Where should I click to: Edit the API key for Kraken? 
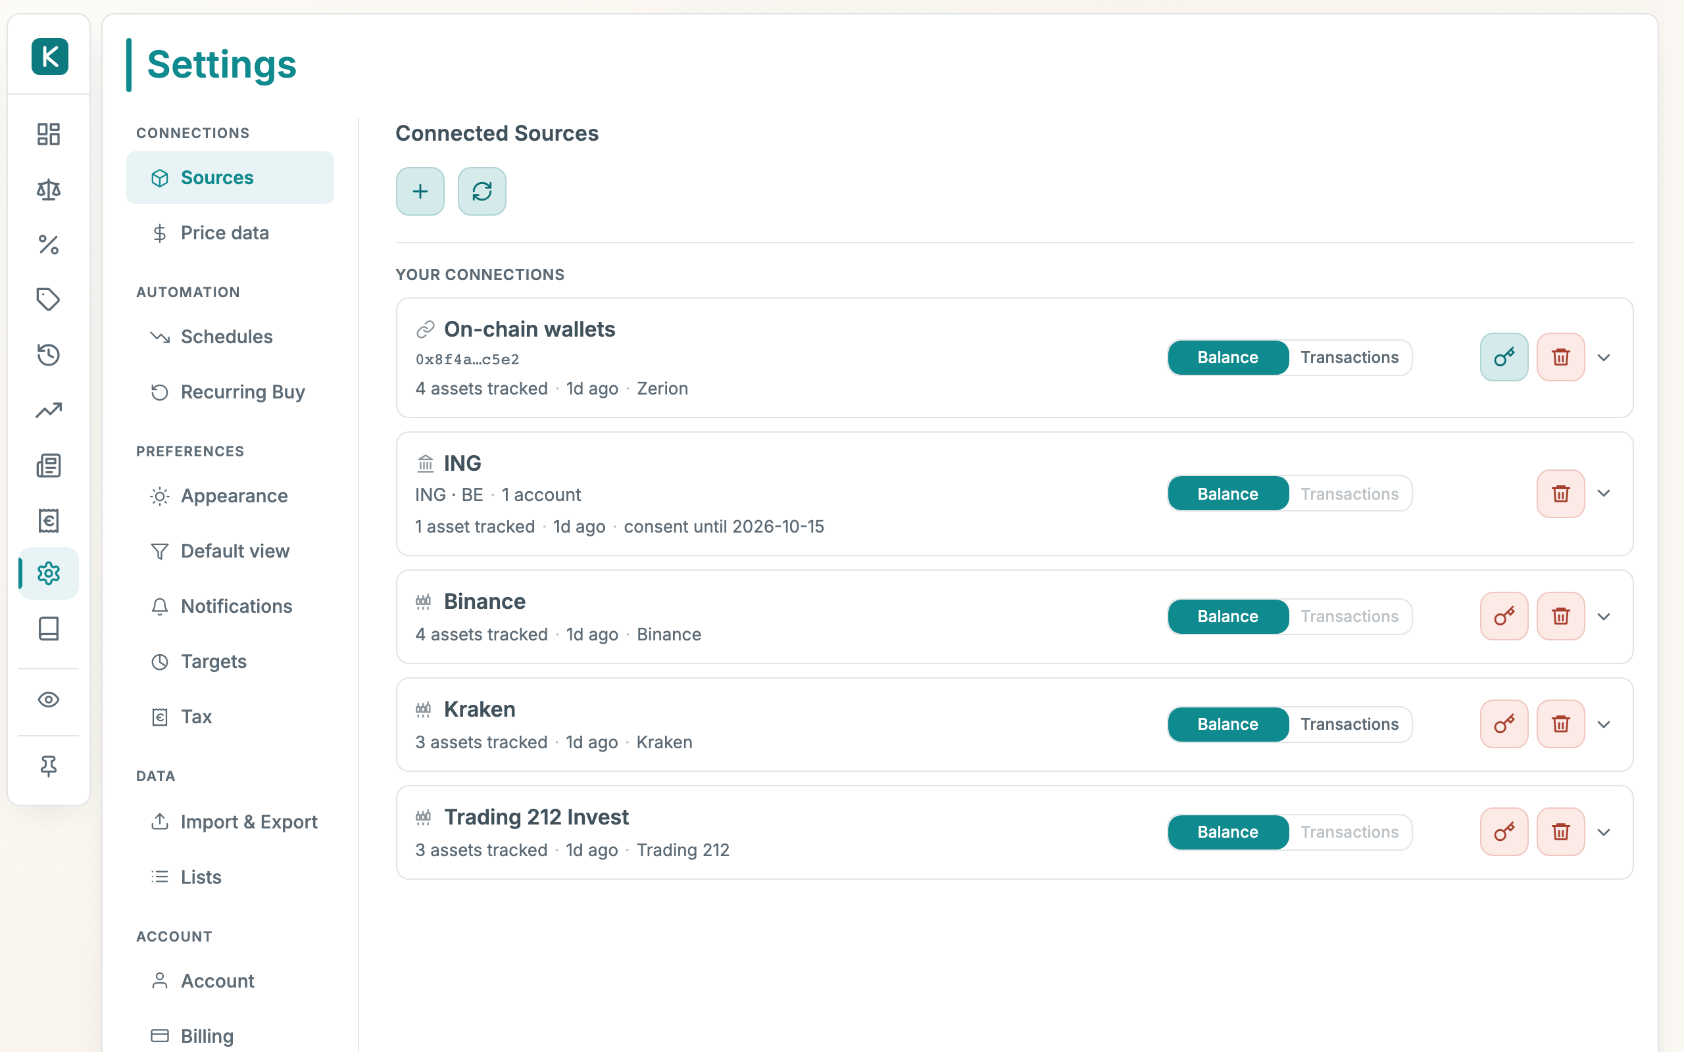[x=1504, y=724]
